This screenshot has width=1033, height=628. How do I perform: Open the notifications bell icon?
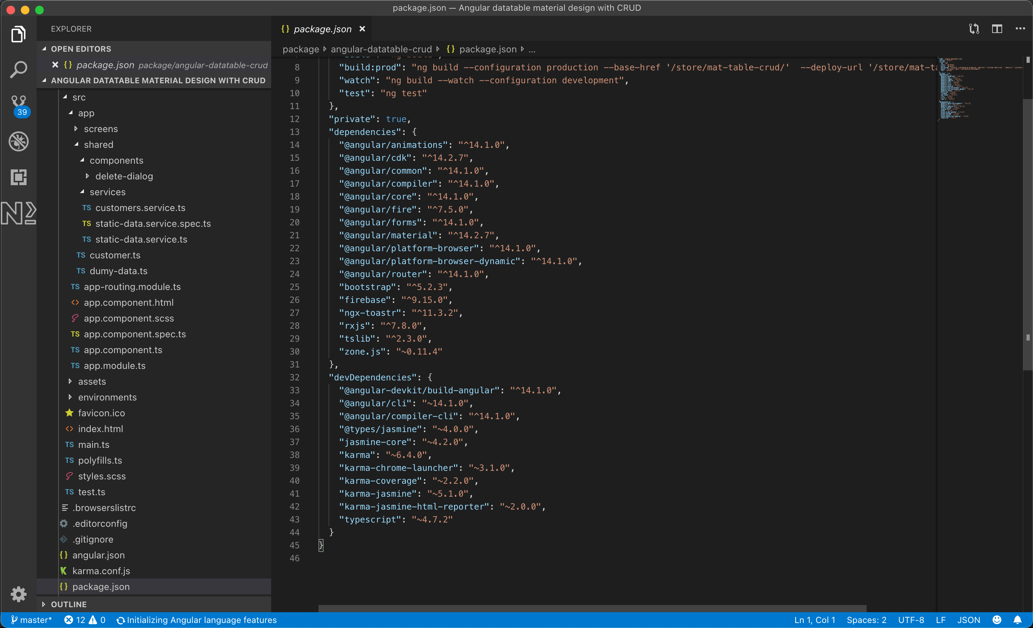tap(1018, 620)
